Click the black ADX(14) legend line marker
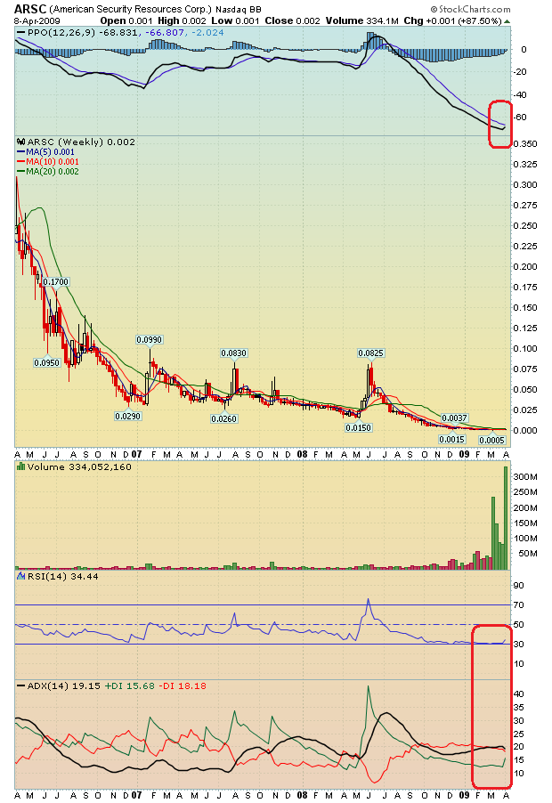This screenshot has height=803, width=552. tap(21, 685)
